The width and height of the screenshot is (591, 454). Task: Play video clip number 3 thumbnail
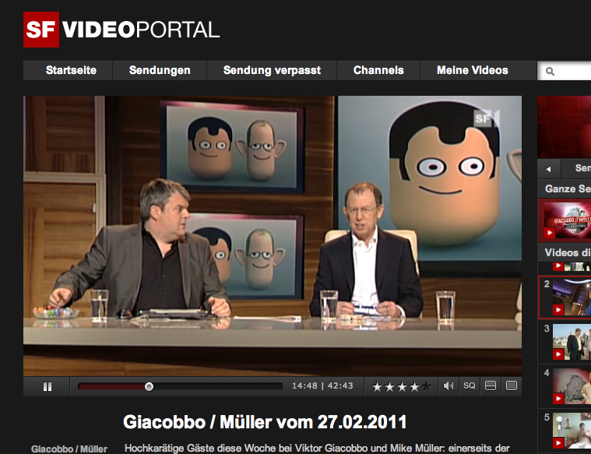click(x=572, y=342)
